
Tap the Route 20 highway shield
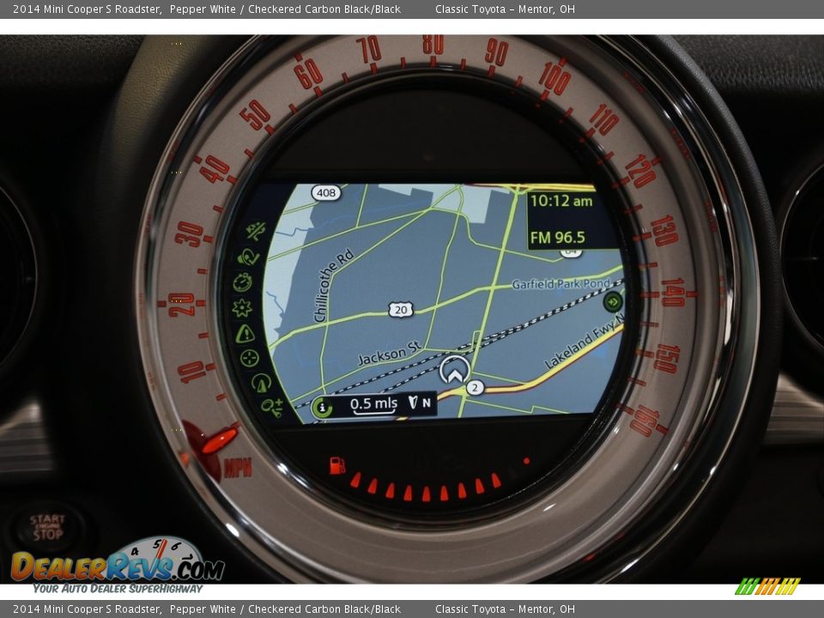click(400, 310)
